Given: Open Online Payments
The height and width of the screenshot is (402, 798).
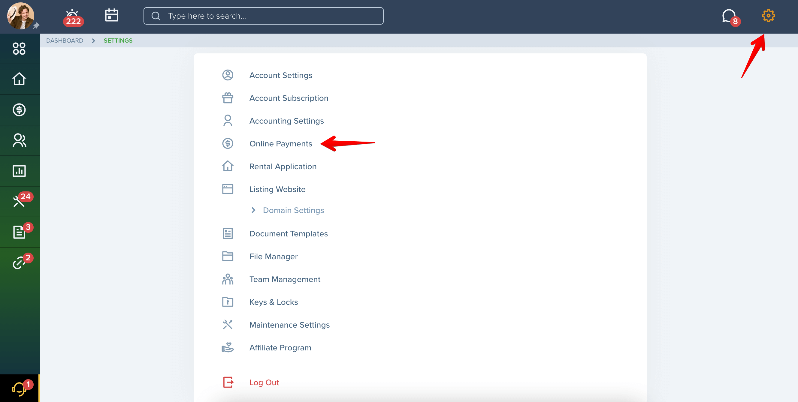Looking at the screenshot, I should 281,144.
